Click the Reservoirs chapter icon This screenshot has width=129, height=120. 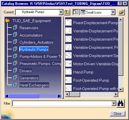click(x=15, y=28)
